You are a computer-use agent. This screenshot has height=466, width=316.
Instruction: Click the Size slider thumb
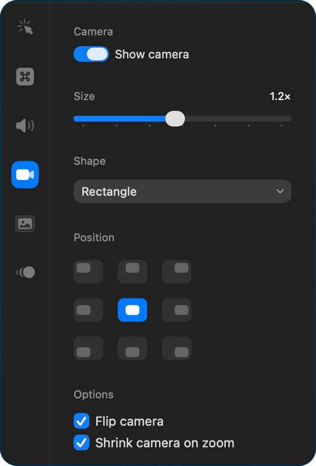point(175,119)
